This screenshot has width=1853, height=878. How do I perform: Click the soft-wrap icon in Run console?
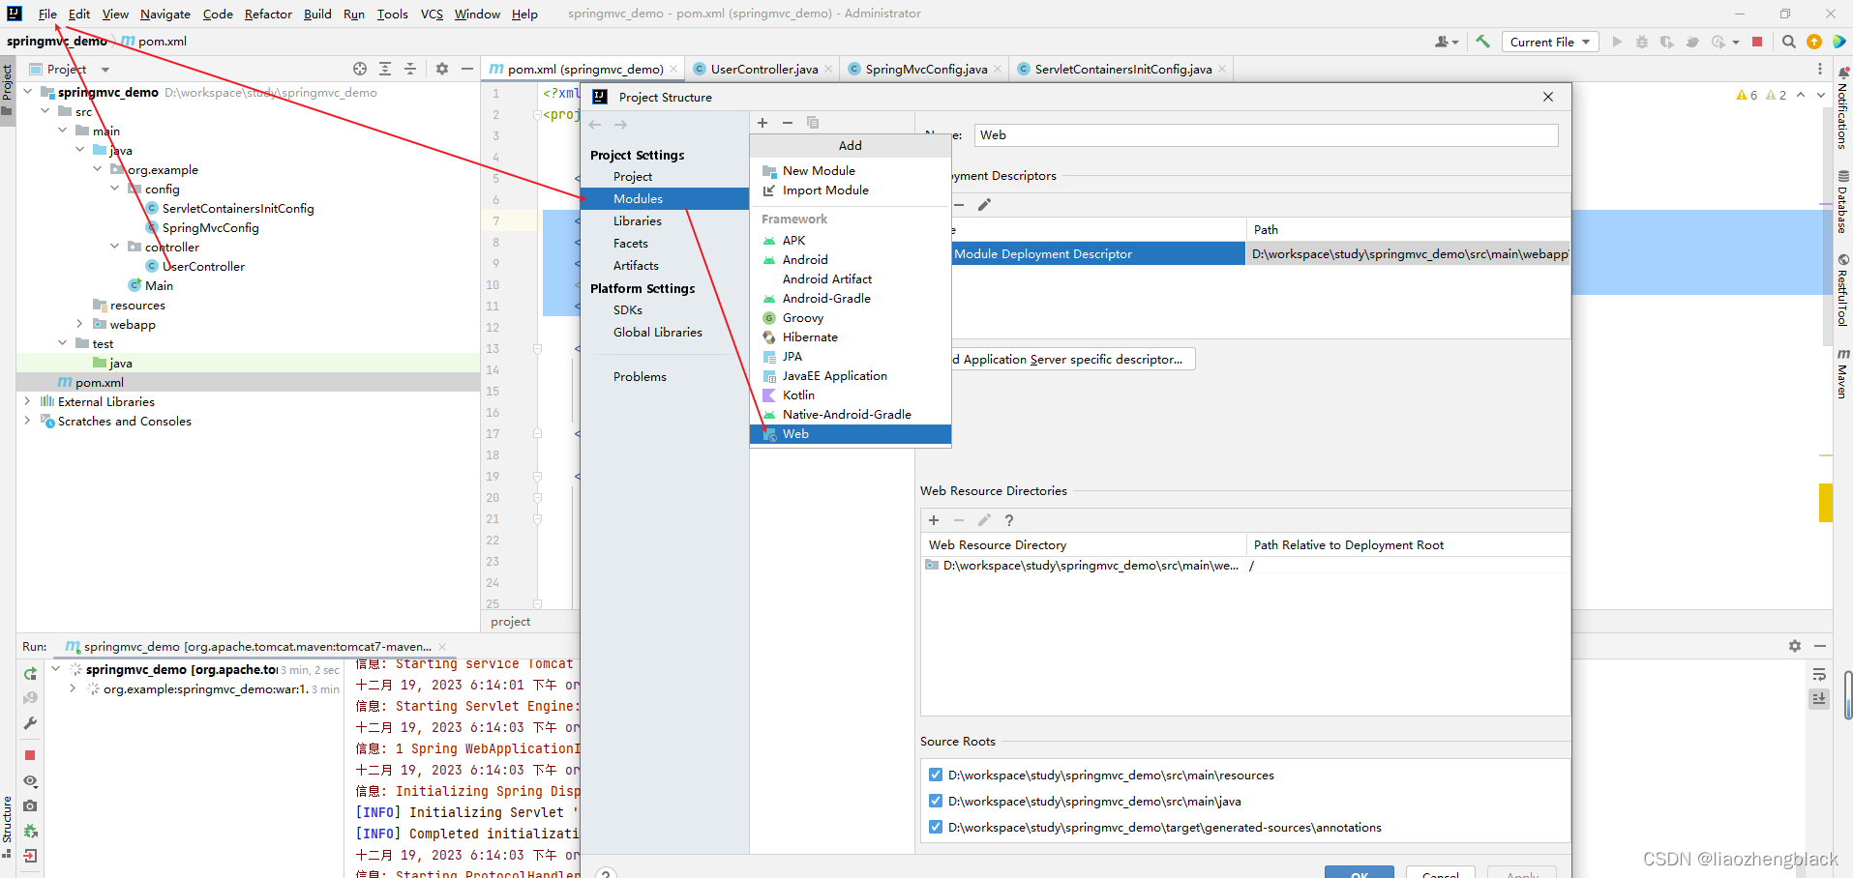coord(1819,674)
